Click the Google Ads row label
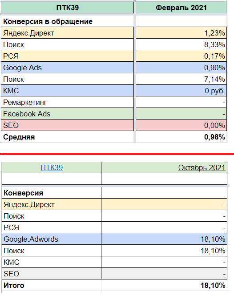234x303 pixels. point(67,68)
